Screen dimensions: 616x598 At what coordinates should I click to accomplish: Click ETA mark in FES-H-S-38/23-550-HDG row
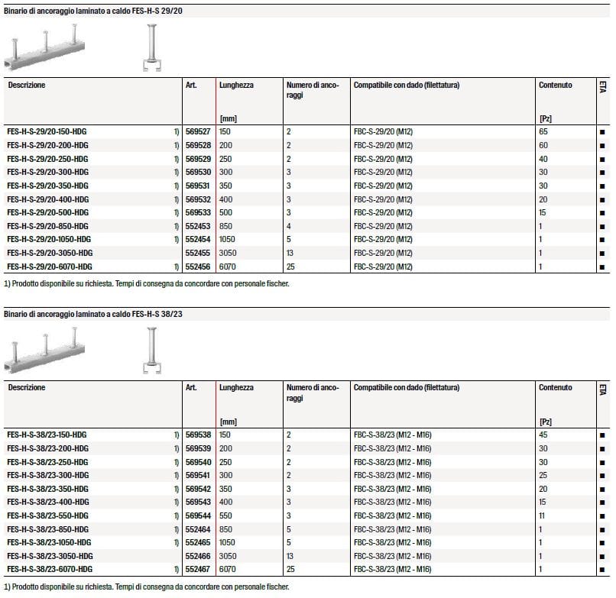pyautogui.click(x=602, y=516)
